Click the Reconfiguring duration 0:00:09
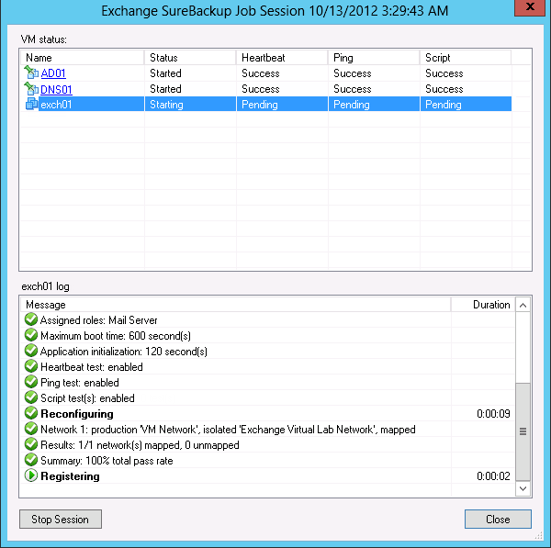This screenshot has height=548, width=551. (493, 413)
